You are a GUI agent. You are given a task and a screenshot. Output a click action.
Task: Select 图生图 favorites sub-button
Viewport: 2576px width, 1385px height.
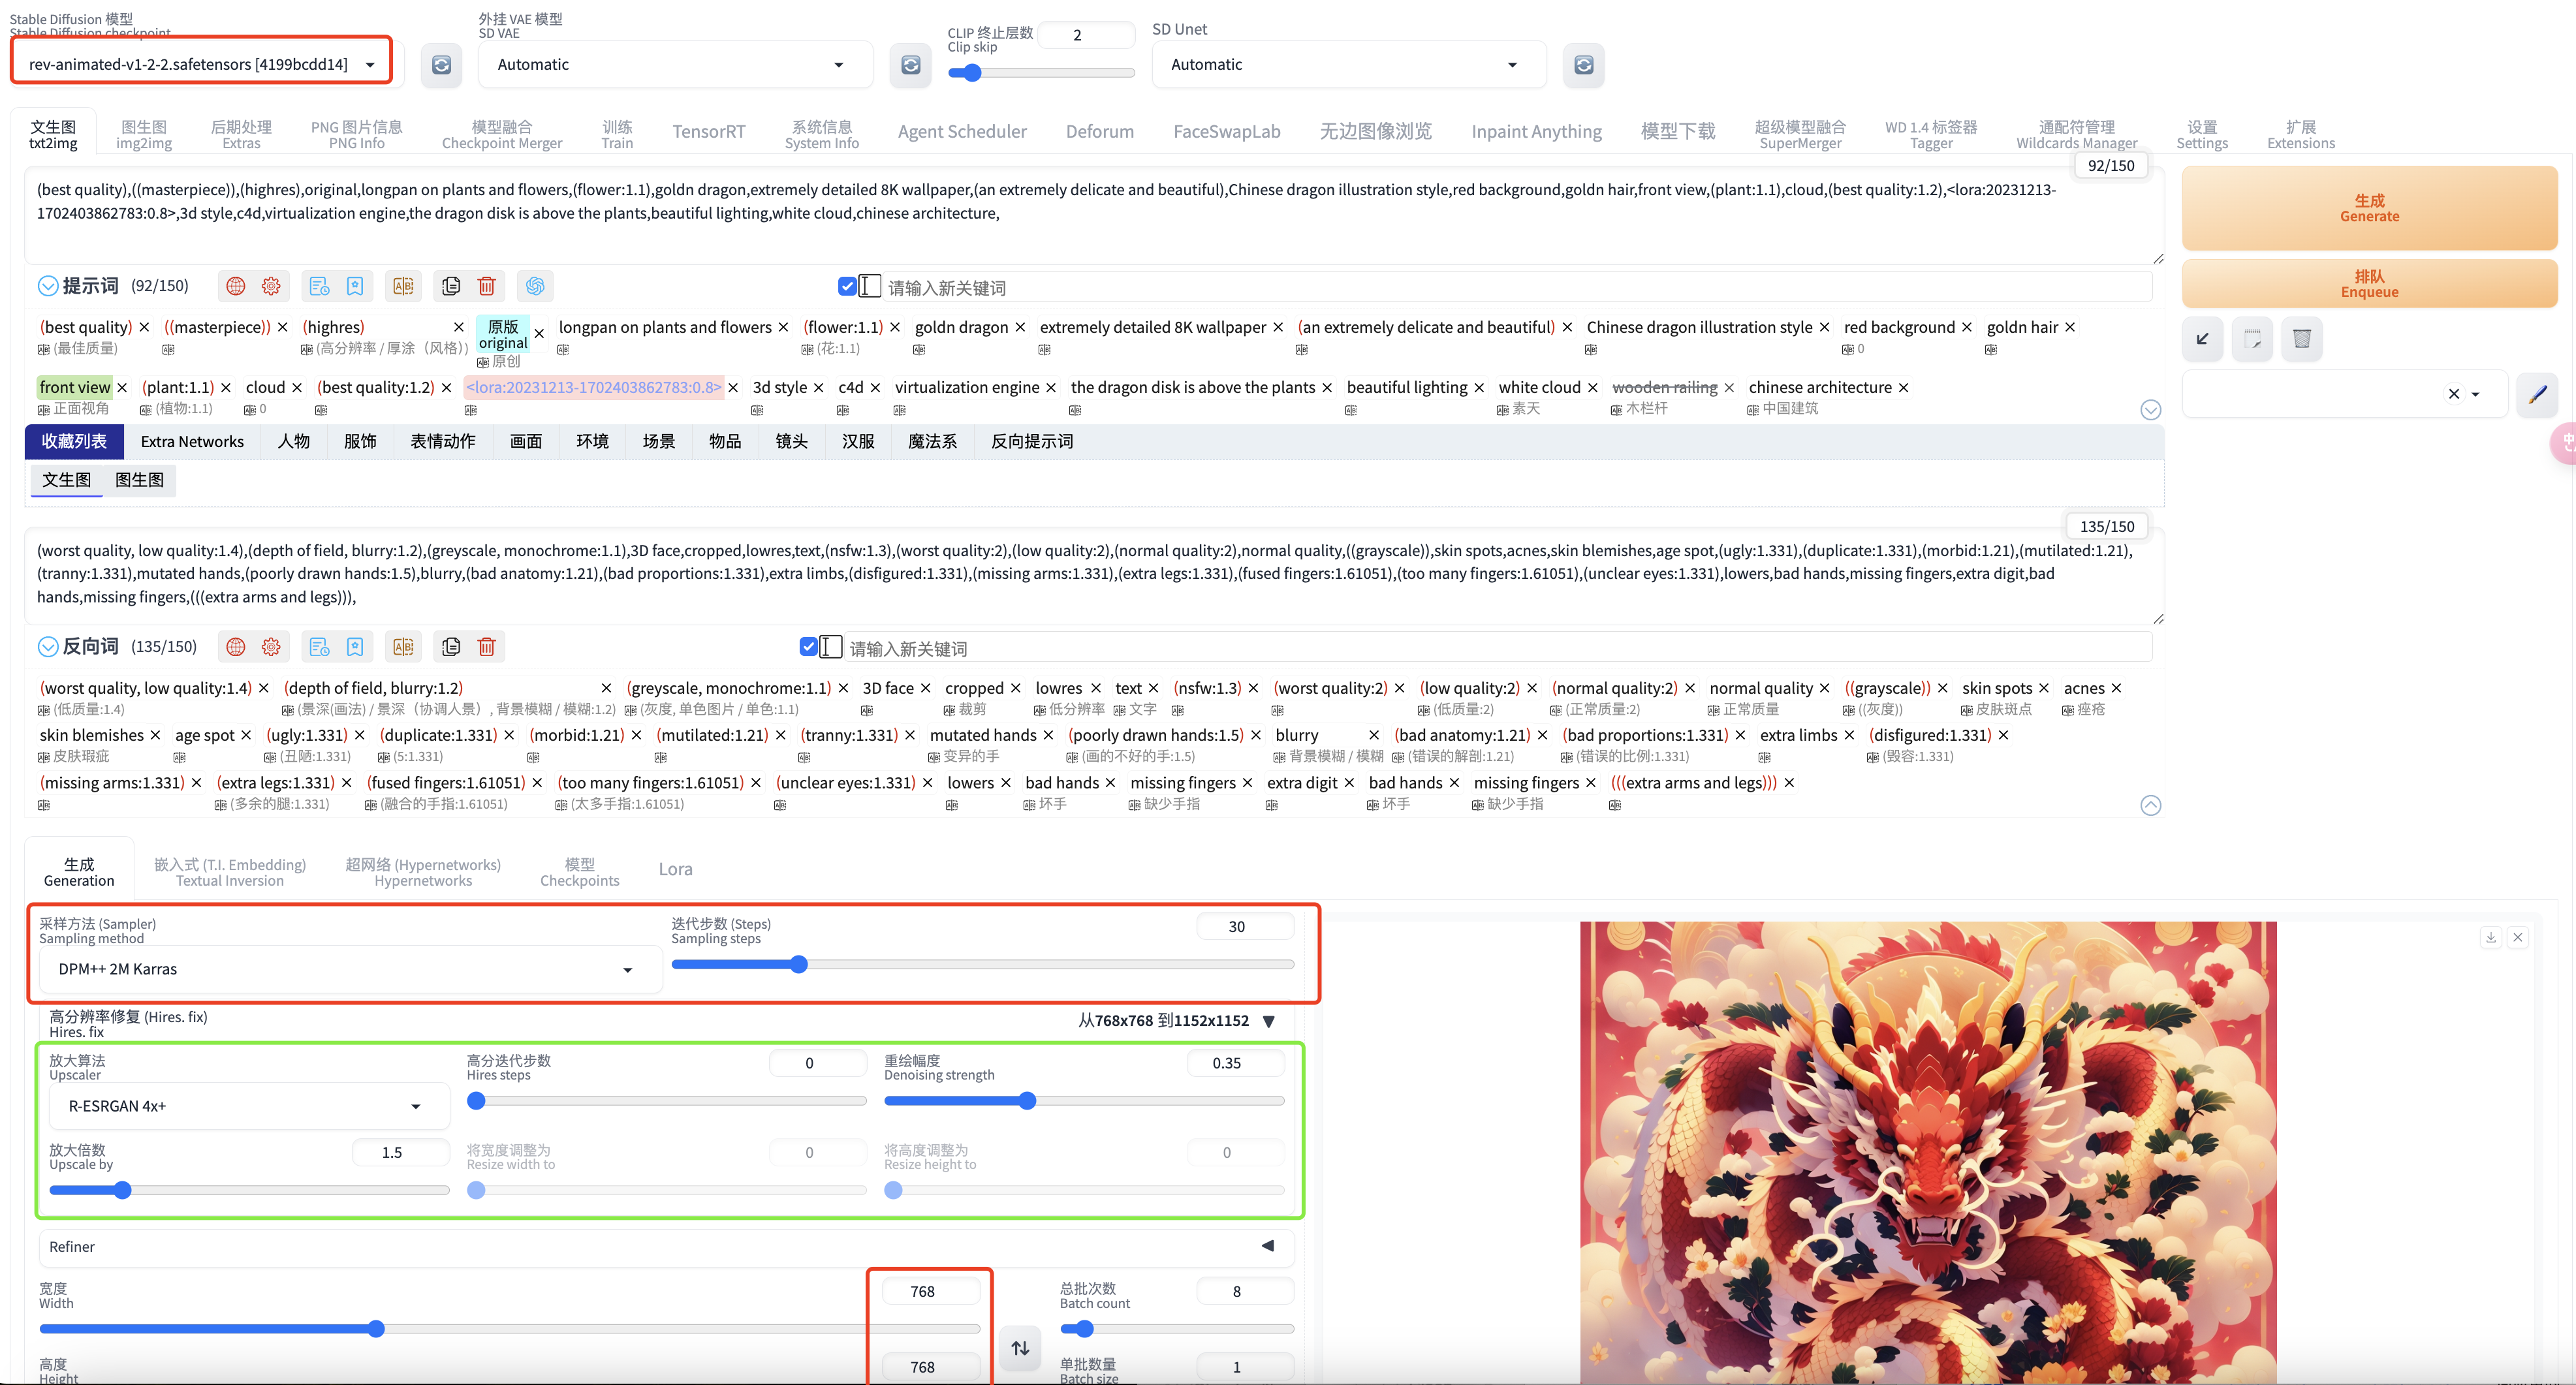tap(139, 480)
